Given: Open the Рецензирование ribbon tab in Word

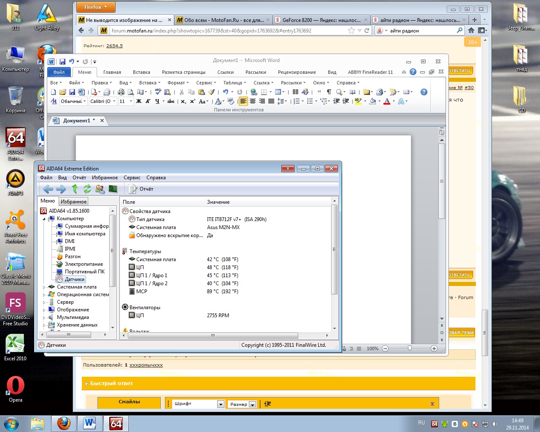Looking at the screenshot, I should tap(297, 72).
